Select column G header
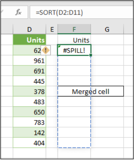Screen dimensions: 134x160 tap(107, 29)
